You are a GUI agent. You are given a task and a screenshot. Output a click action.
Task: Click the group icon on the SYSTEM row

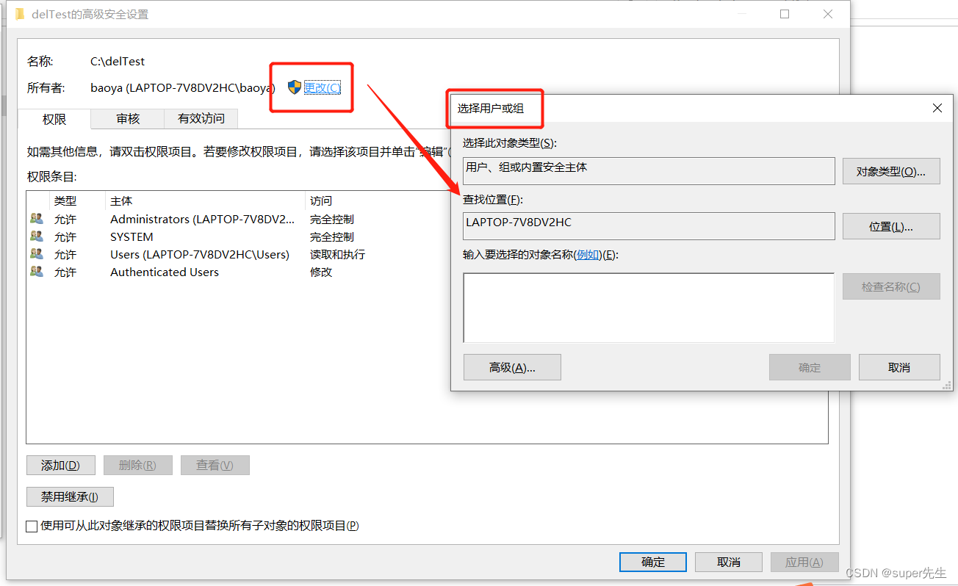tap(37, 236)
